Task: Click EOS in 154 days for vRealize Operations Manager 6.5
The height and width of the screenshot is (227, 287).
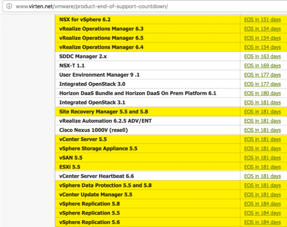Action: tap(263, 38)
